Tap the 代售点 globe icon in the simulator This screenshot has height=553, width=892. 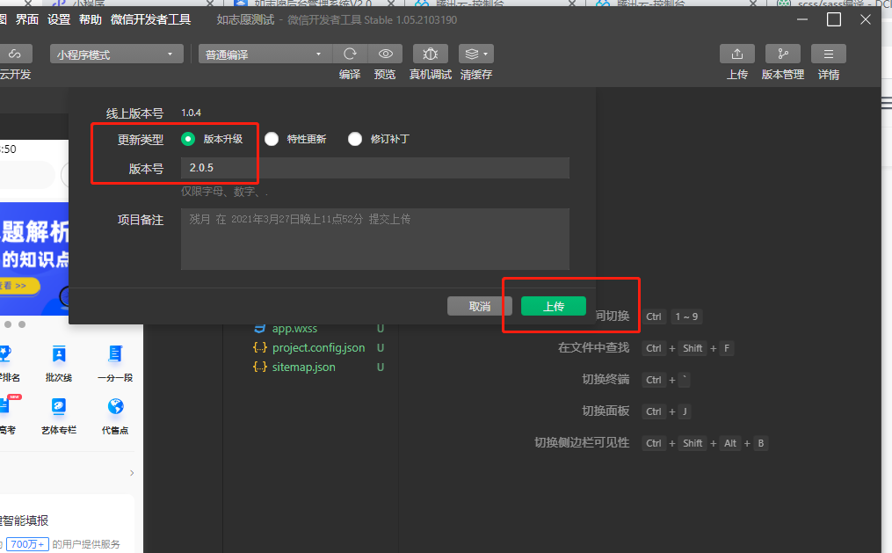pos(115,407)
